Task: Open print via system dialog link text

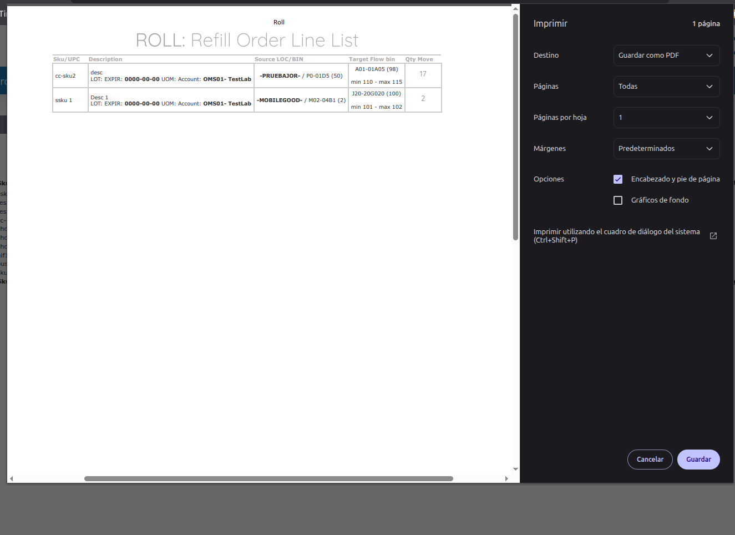Action: pos(616,236)
